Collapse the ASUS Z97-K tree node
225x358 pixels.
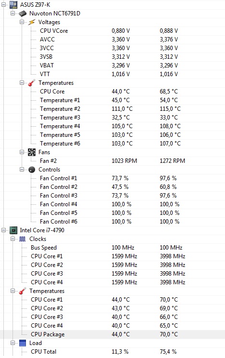coord(4,4)
